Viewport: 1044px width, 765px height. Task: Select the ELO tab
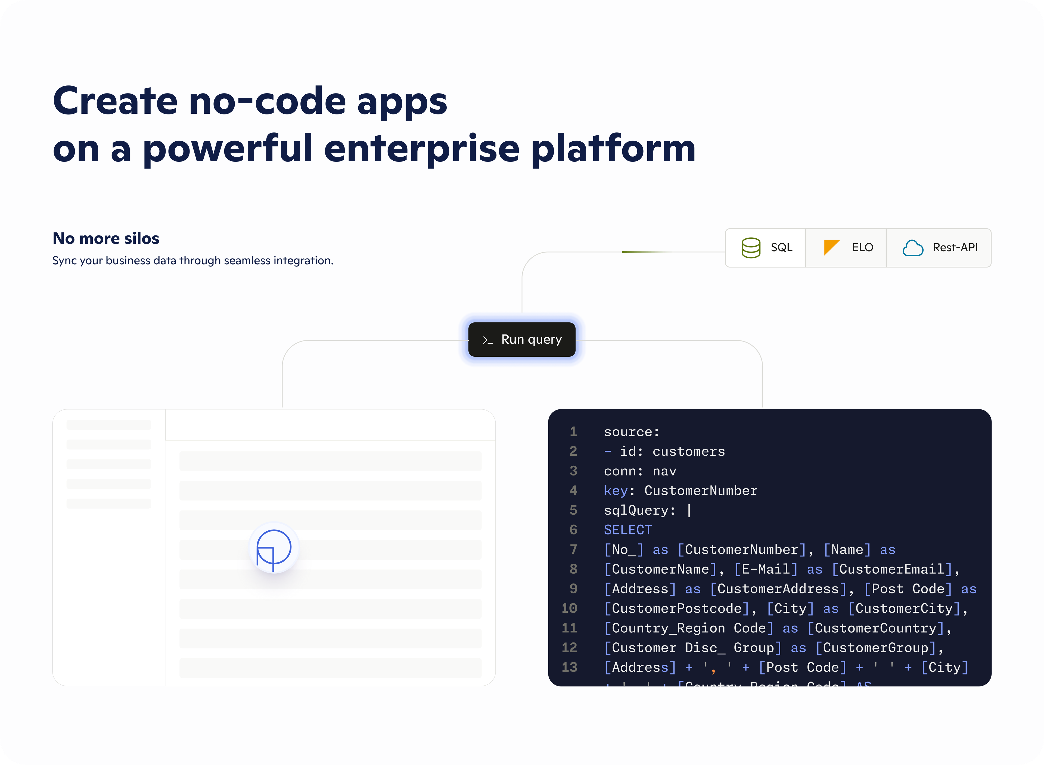[846, 248]
